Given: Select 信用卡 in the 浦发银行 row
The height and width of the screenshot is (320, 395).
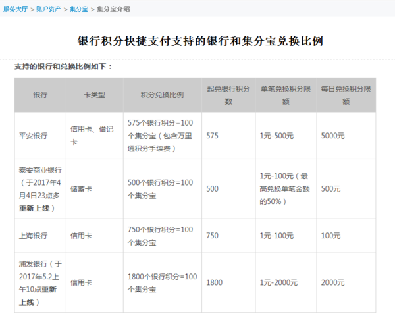Looking at the screenshot, I should (x=94, y=282).
